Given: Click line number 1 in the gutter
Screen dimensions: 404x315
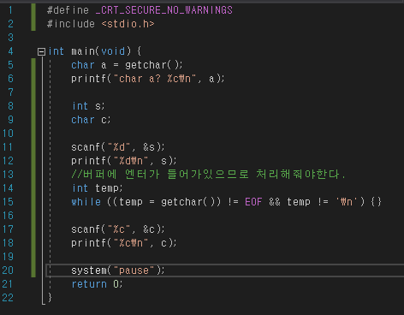Looking at the screenshot, I should point(10,10).
